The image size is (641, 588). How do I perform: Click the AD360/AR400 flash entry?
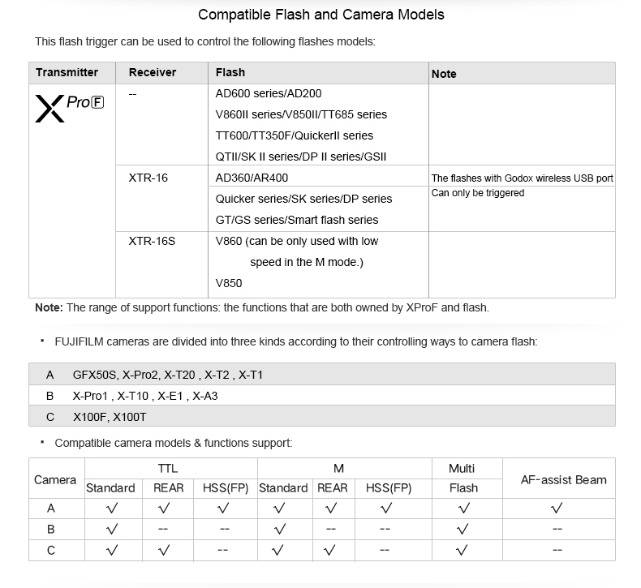[252, 178]
